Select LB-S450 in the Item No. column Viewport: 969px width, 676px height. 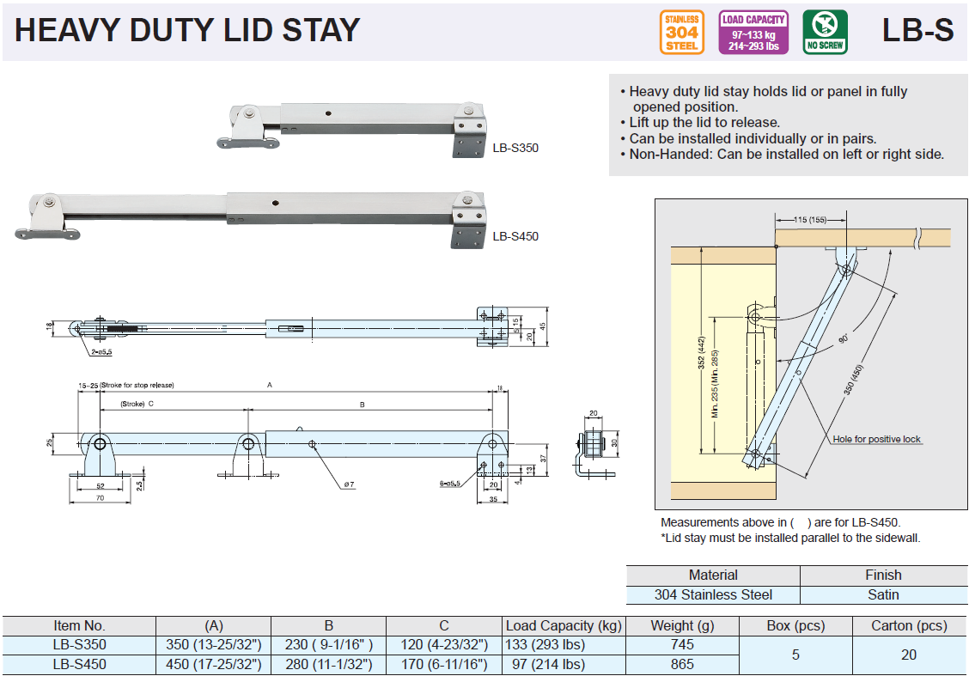click(79, 664)
